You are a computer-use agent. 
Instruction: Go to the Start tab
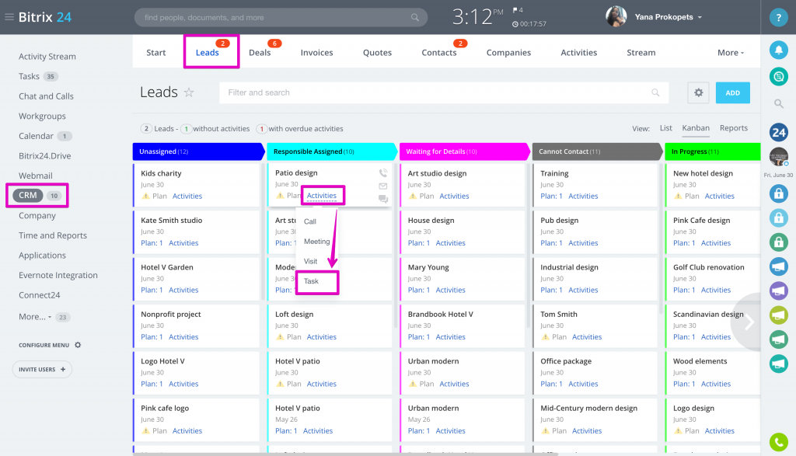point(155,52)
